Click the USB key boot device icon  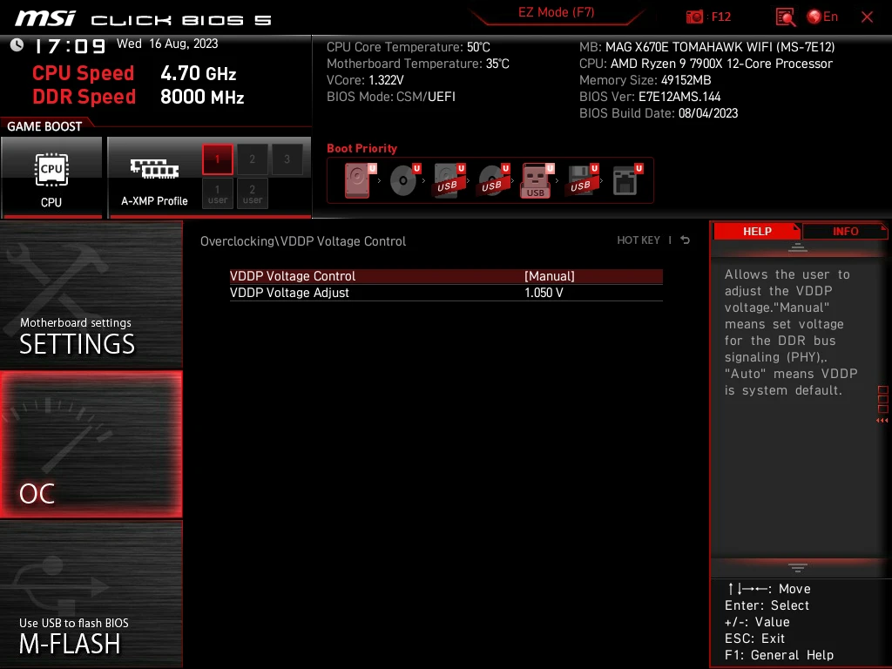tap(537, 180)
